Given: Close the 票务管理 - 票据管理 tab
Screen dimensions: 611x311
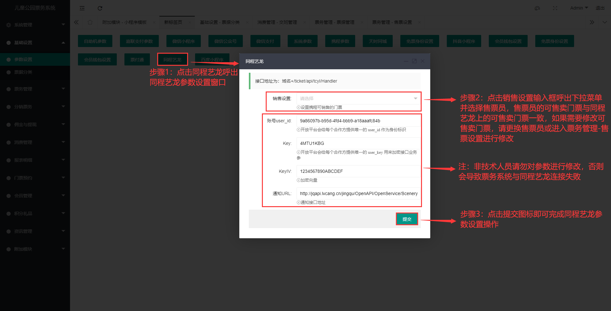Looking at the screenshot, I should pyautogui.click(x=362, y=22).
